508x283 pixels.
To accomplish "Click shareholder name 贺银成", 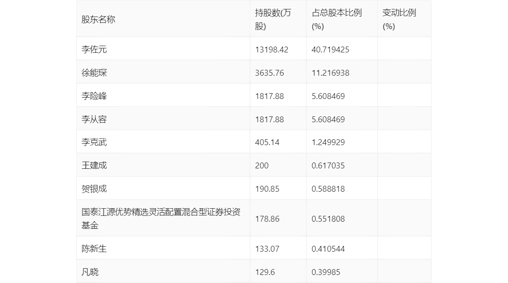I will click(94, 189).
